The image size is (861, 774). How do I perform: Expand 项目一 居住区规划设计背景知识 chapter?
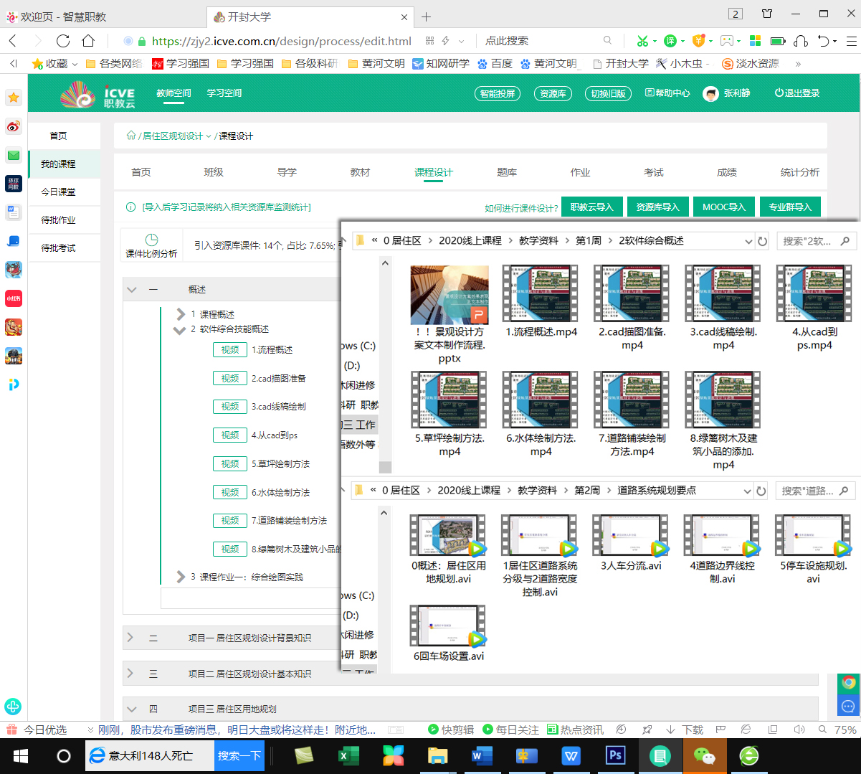point(130,637)
